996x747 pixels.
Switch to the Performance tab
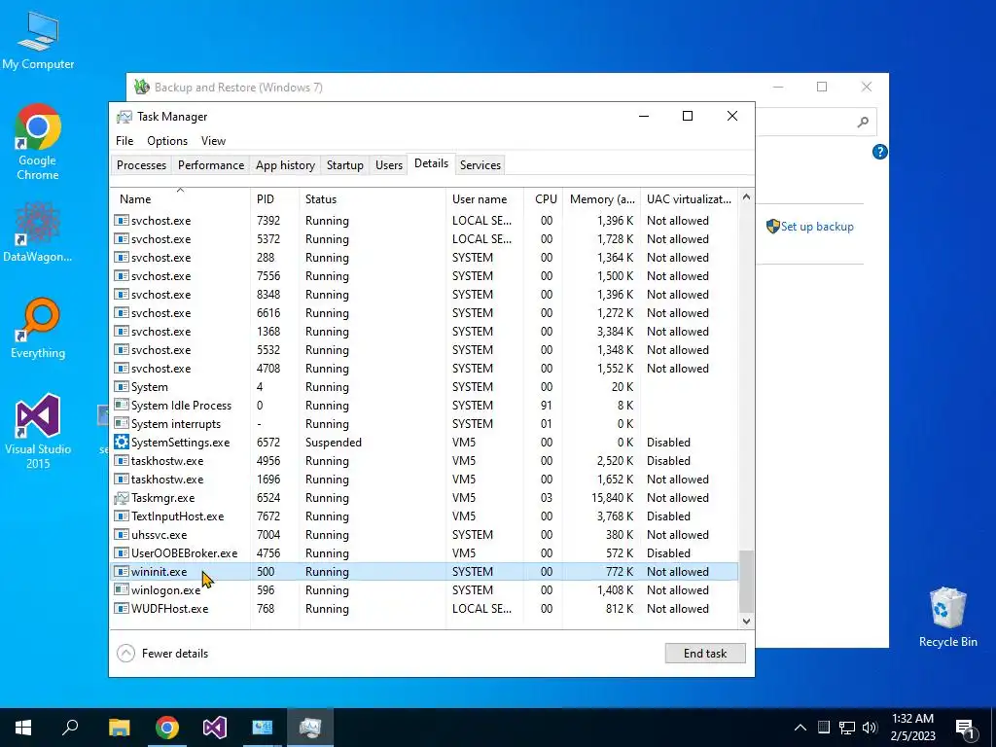[211, 165]
